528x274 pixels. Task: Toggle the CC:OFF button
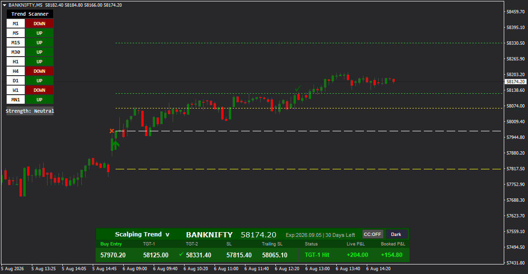tap(372, 235)
